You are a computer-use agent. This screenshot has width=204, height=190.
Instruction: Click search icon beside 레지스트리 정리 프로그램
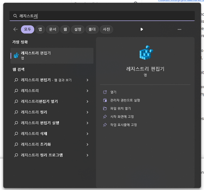(x=16, y=155)
